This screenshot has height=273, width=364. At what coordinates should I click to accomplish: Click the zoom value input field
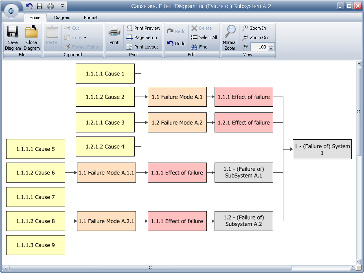(x=259, y=47)
